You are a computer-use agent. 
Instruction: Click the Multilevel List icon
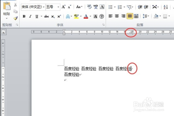(x=129, y=7)
